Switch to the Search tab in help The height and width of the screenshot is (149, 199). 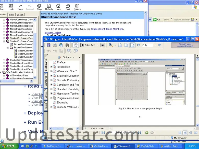pos(20,15)
